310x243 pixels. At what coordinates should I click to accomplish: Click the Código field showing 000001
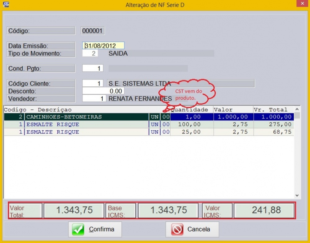(x=92, y=31)
